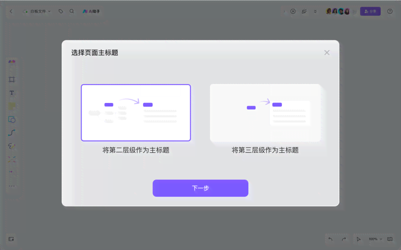
Task: Click the purple 分享 share button
Action: (x=370, y=11)
